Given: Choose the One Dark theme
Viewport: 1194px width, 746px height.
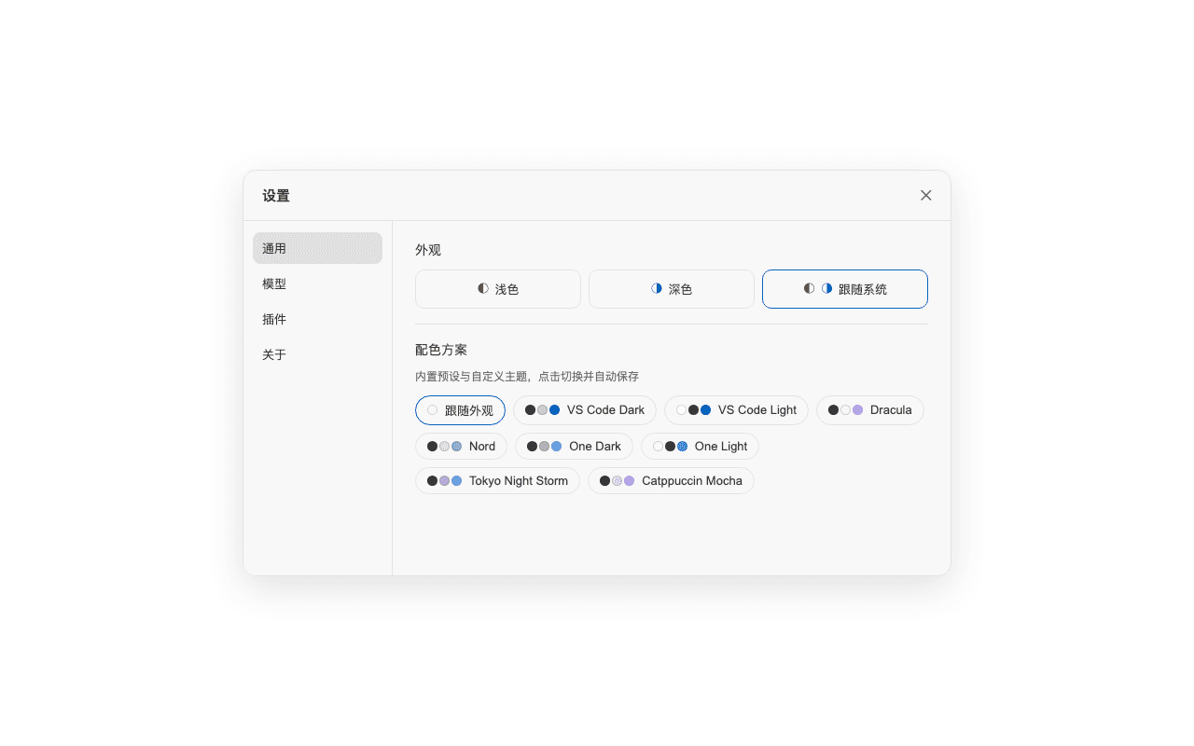Looking at the screenshot, I should 574,446.
